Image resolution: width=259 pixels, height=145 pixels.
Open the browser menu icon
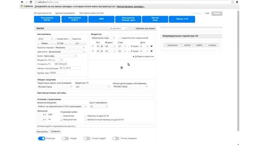pos(237,2)
